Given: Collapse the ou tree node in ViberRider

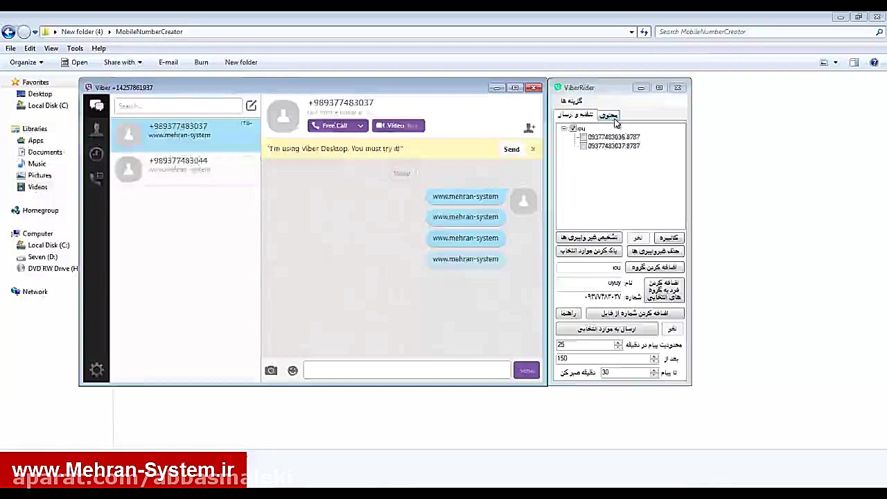Looking at the screenshot, I should [x=564, y=128].
